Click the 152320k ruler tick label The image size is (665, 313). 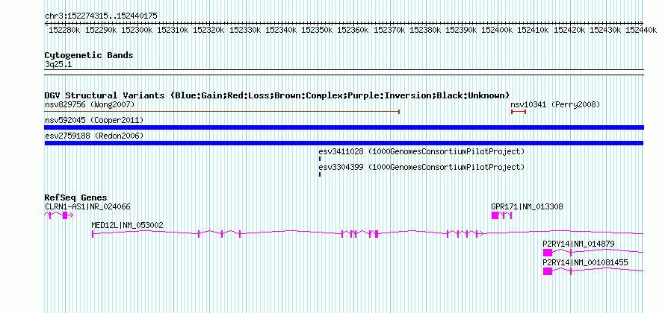pyautogui.click(x=208, y=30)
